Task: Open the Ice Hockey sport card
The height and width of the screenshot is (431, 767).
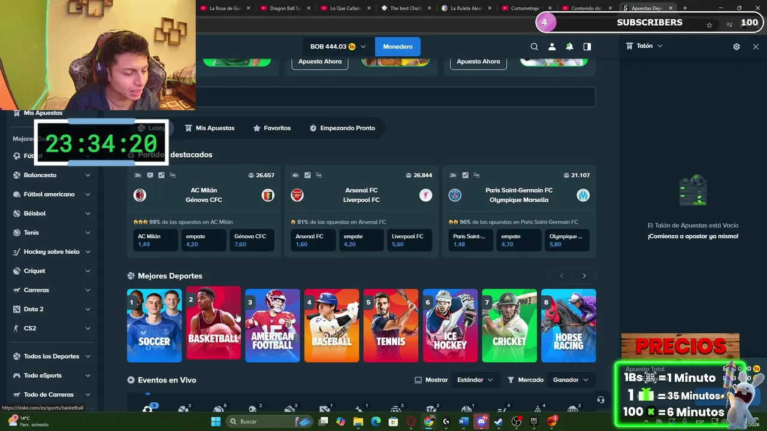Action: pos(450,326)
